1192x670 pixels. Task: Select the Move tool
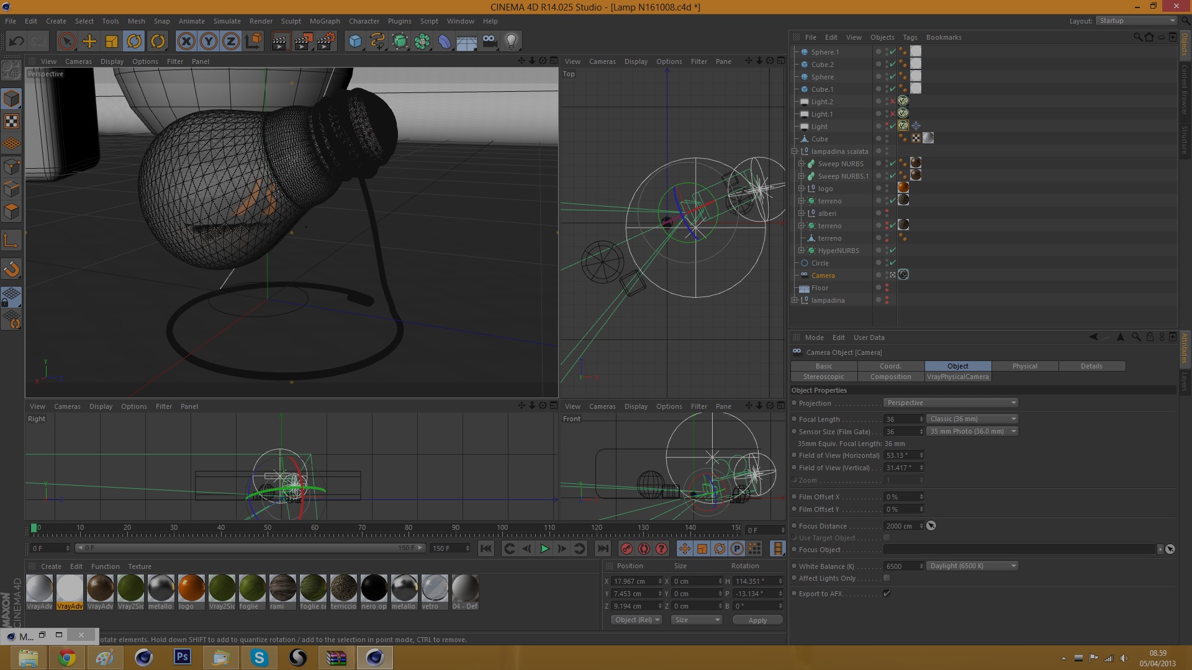89,42
